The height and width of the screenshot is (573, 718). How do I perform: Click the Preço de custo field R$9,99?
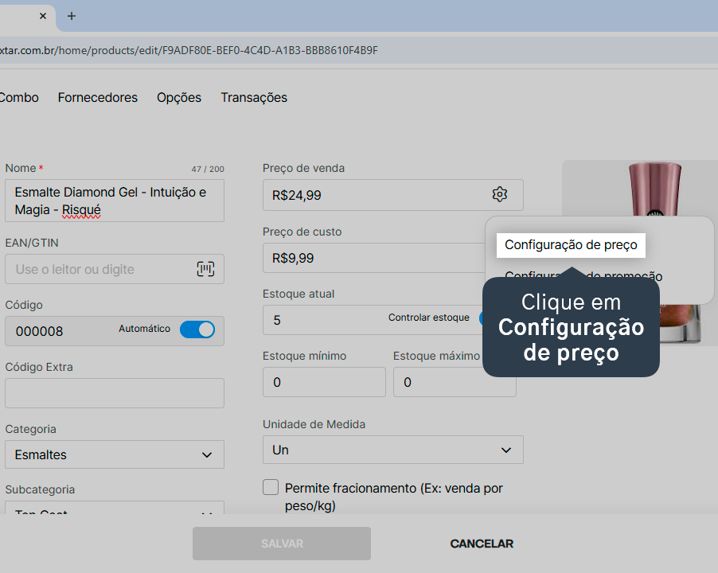point(373,258)
